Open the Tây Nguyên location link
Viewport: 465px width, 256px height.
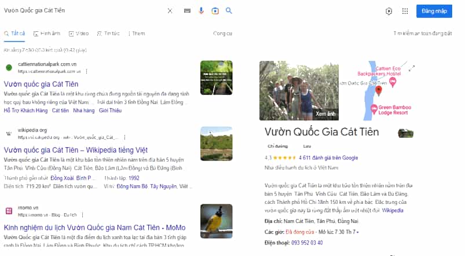pyautogui.click(x=163, y=186)
